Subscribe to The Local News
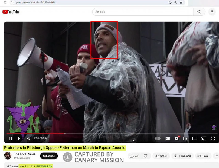 tap(49, 156)
